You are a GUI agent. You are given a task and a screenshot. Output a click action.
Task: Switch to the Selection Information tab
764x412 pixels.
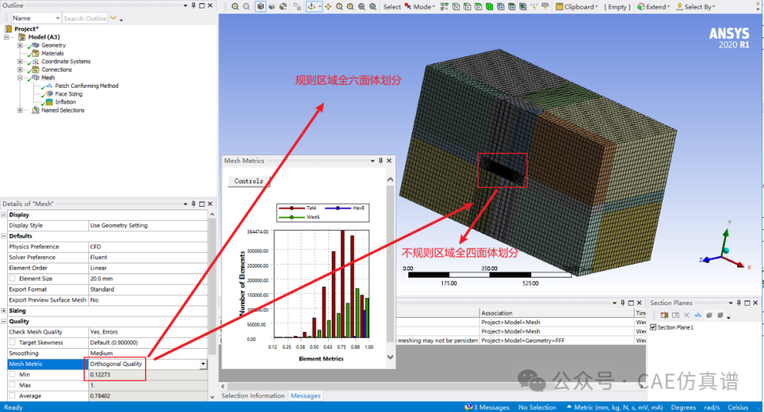pyautogui.click(x=253, y=396)
